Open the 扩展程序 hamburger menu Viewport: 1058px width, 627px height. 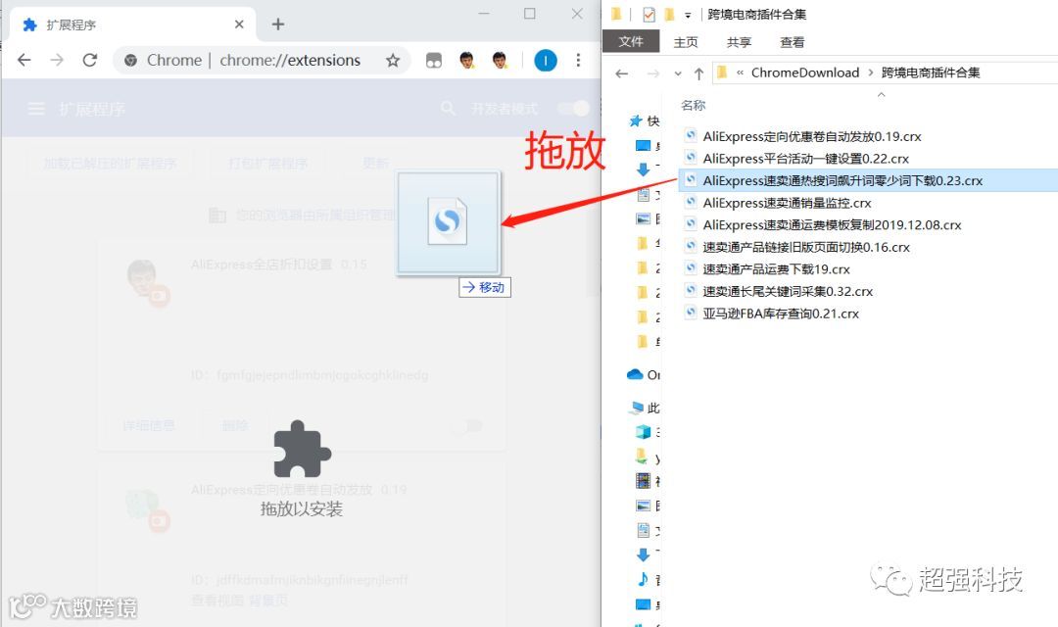[36, 109]
